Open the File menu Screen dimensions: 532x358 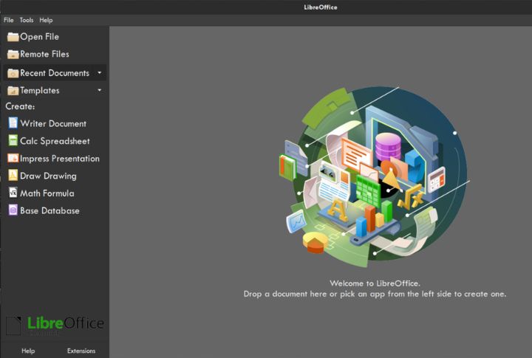click(x=9, y=20)
